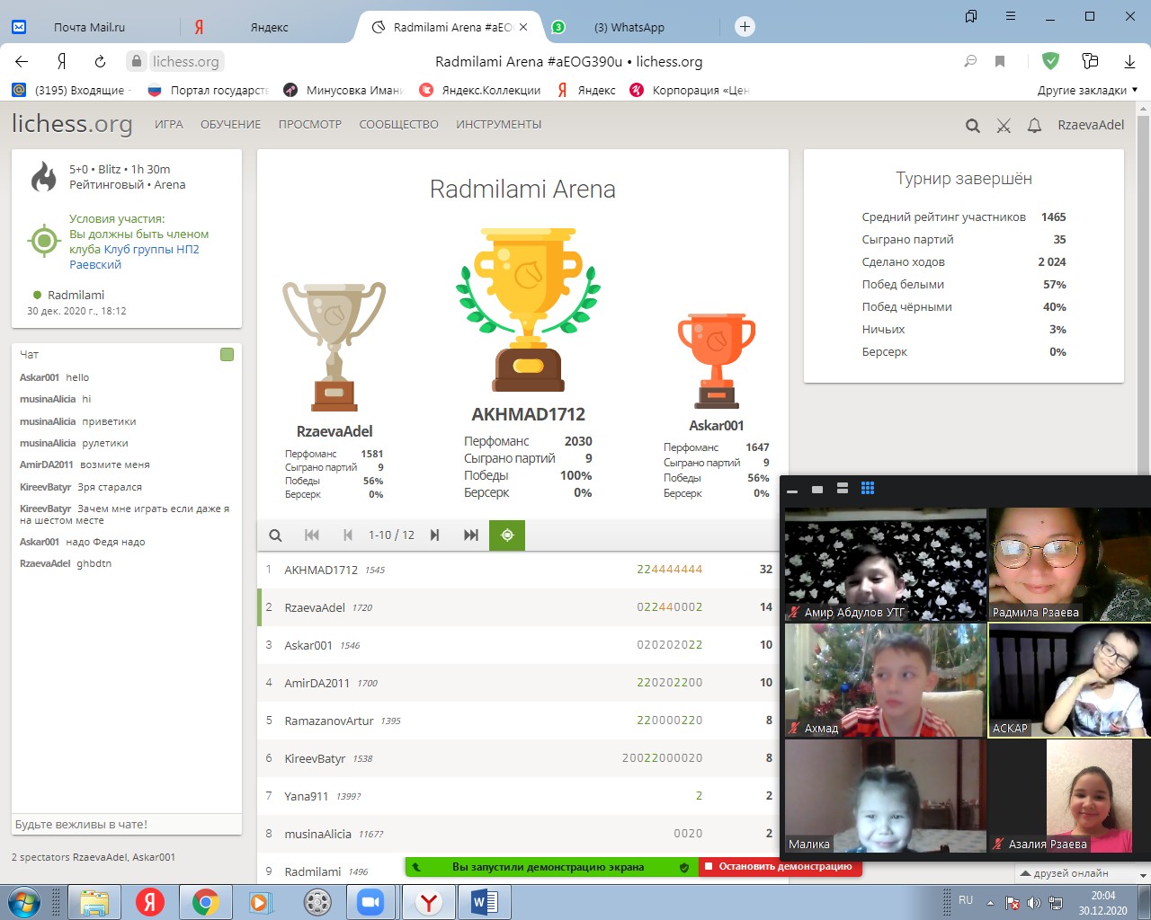
Task: Jump to last standings page
Action: point(470,535)
